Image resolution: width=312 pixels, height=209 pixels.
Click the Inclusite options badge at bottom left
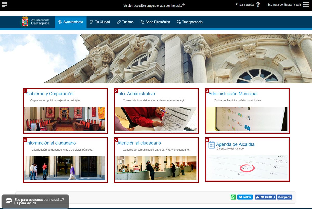[35, 202]
